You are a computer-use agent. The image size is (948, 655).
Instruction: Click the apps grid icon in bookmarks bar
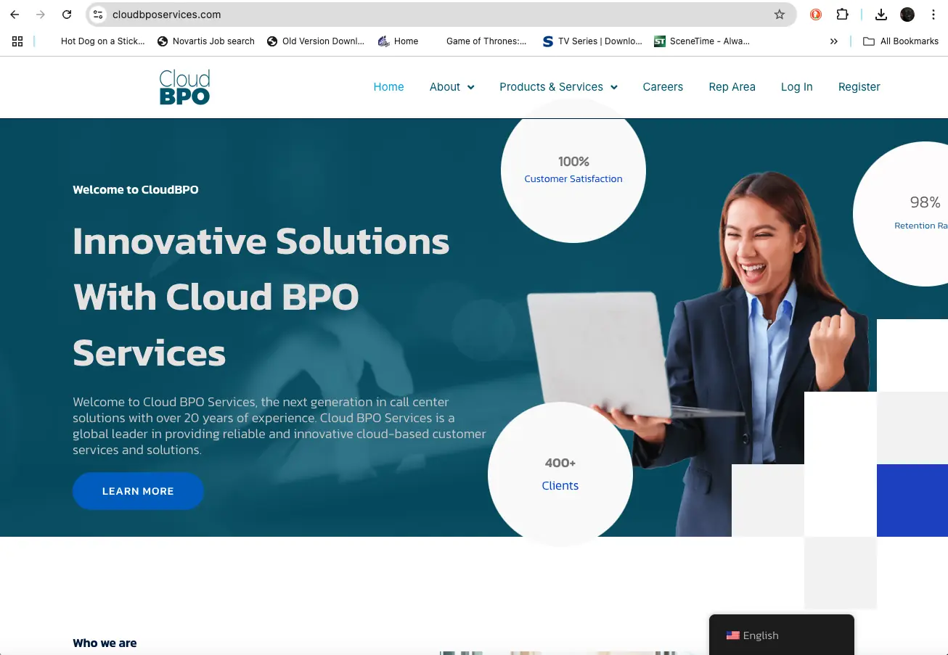(x=17, y=41)
